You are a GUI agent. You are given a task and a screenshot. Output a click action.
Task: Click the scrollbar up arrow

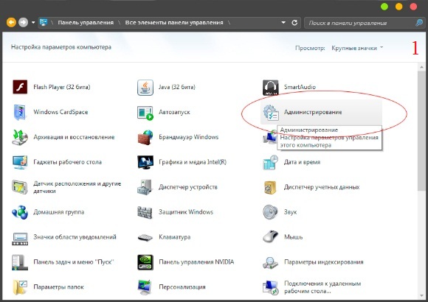coord(422,67)
